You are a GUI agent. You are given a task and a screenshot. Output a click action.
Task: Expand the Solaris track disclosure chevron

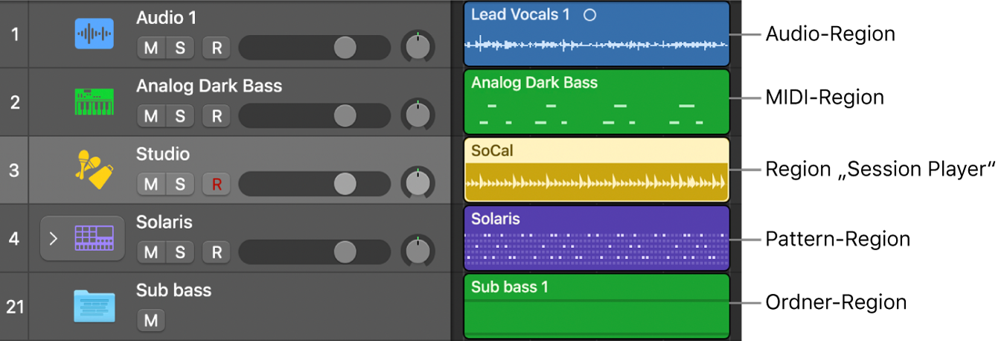pyautogui.click(x=53, y=239)
